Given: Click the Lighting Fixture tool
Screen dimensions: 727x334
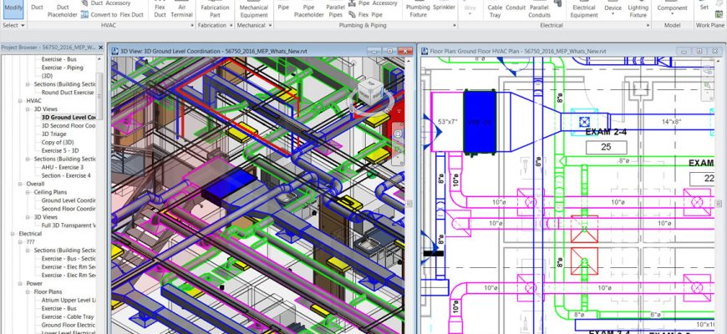Looking at the screenshot, I should [638, 10].
